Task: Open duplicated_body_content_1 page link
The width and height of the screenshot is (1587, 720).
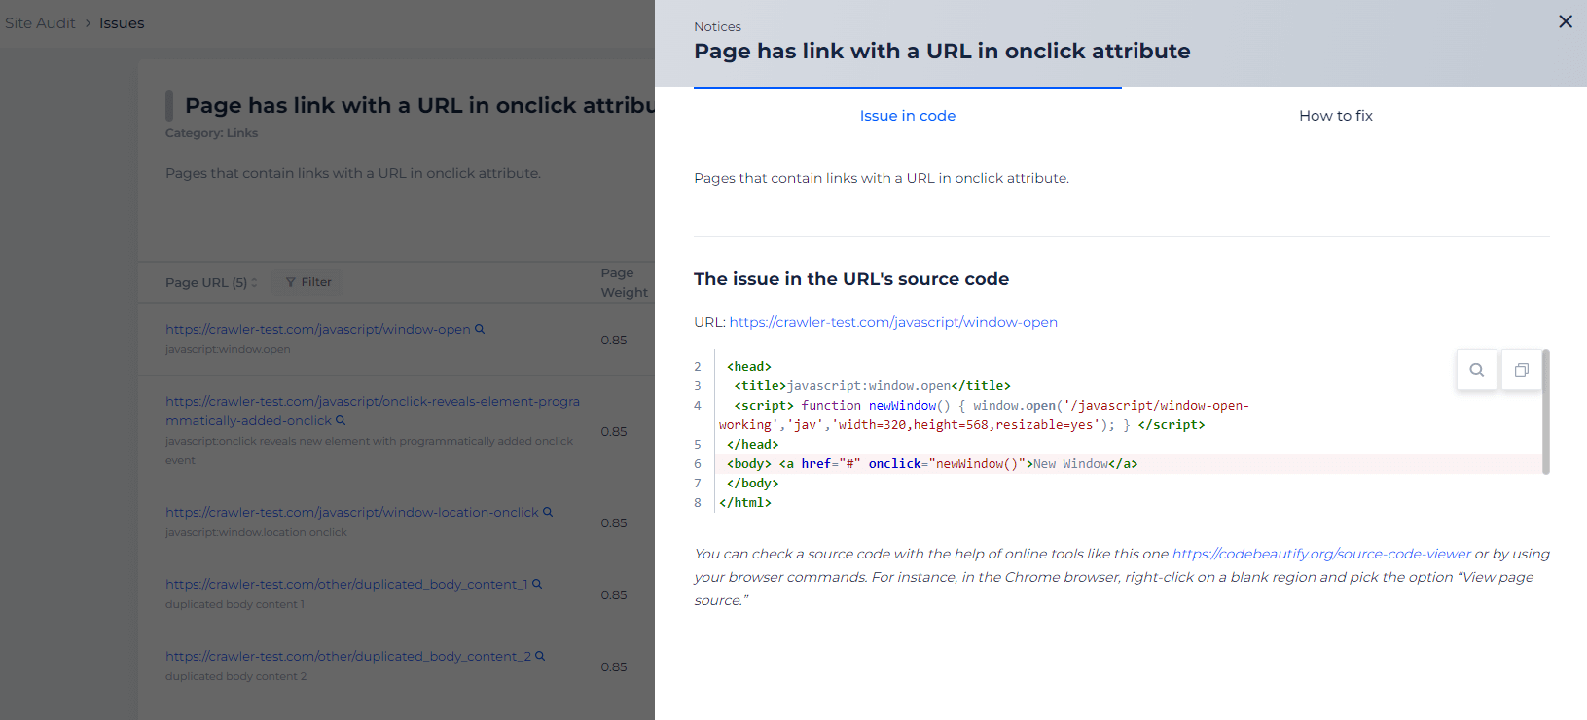Action: point(346,585)
